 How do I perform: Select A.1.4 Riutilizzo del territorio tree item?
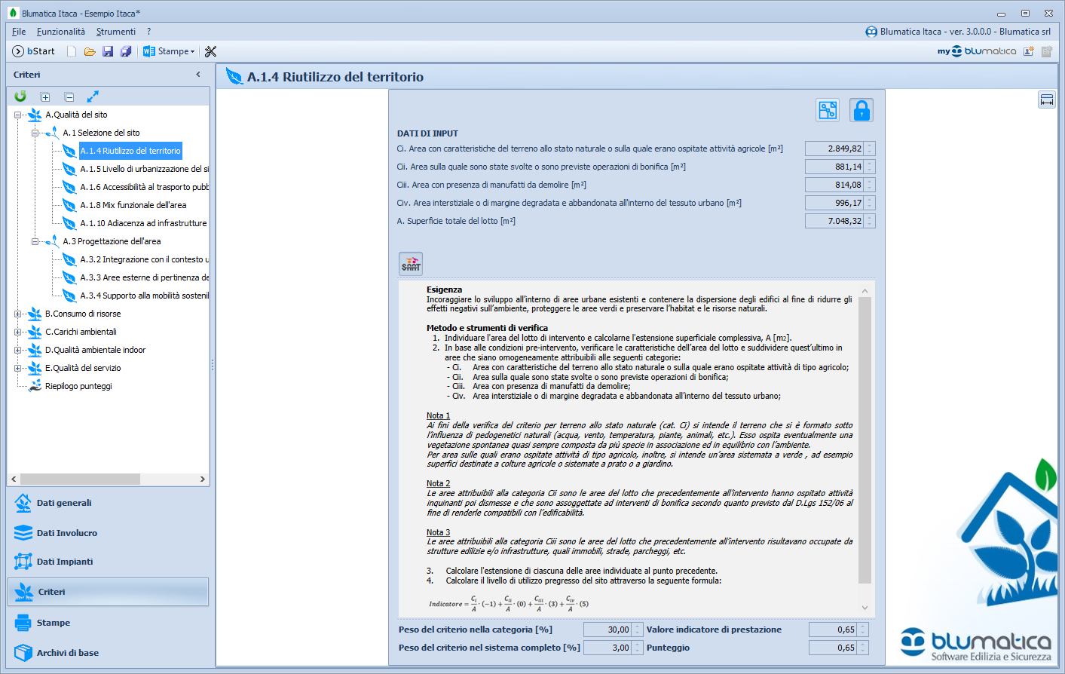(130, 151)
